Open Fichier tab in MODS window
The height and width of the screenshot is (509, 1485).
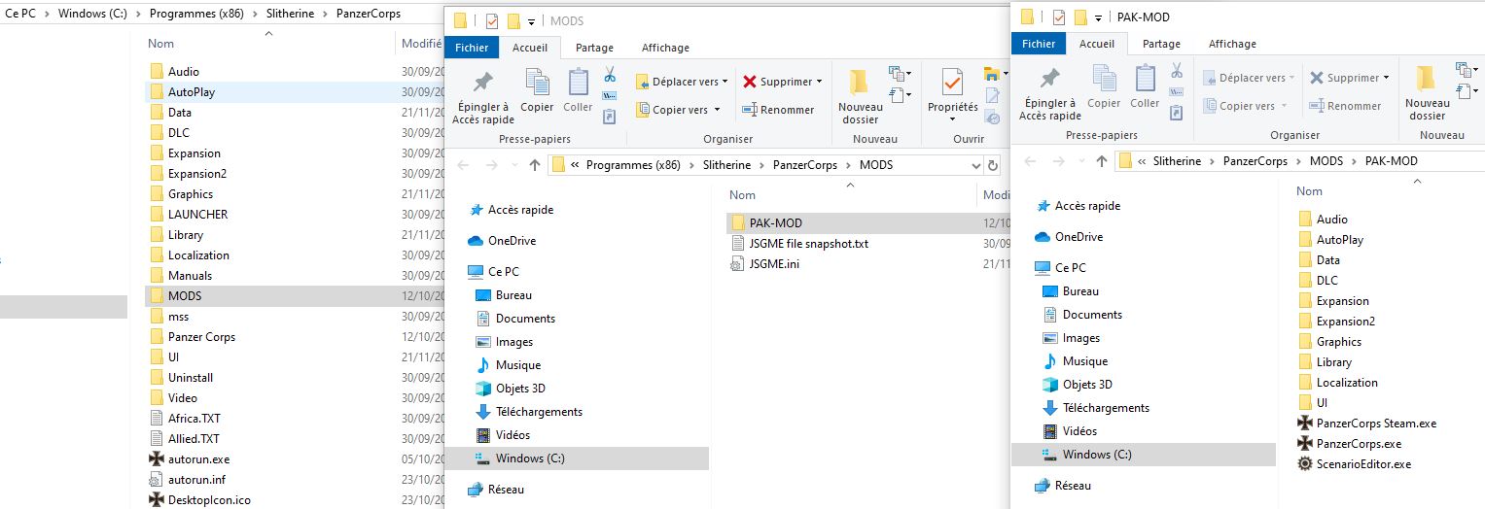coord(472,47)
